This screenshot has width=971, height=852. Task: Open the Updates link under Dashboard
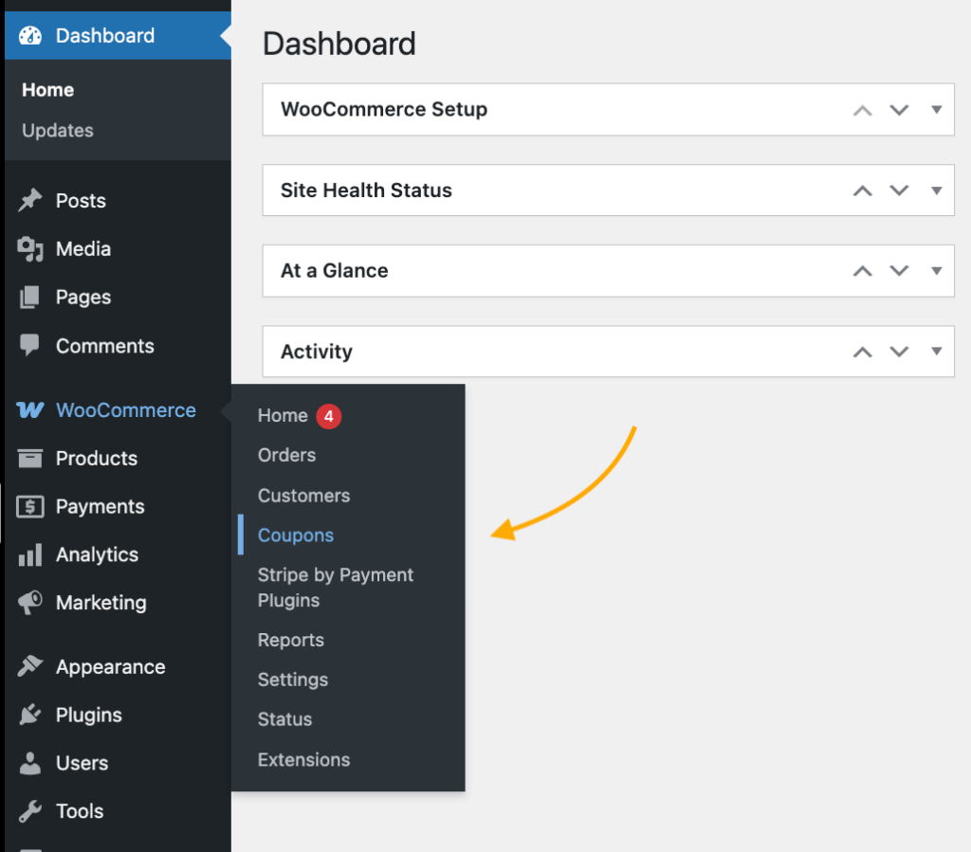[x=58, y=131]
